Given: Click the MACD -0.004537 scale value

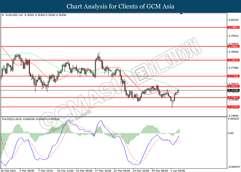Looking at the screenshot, I should point(234,166).
